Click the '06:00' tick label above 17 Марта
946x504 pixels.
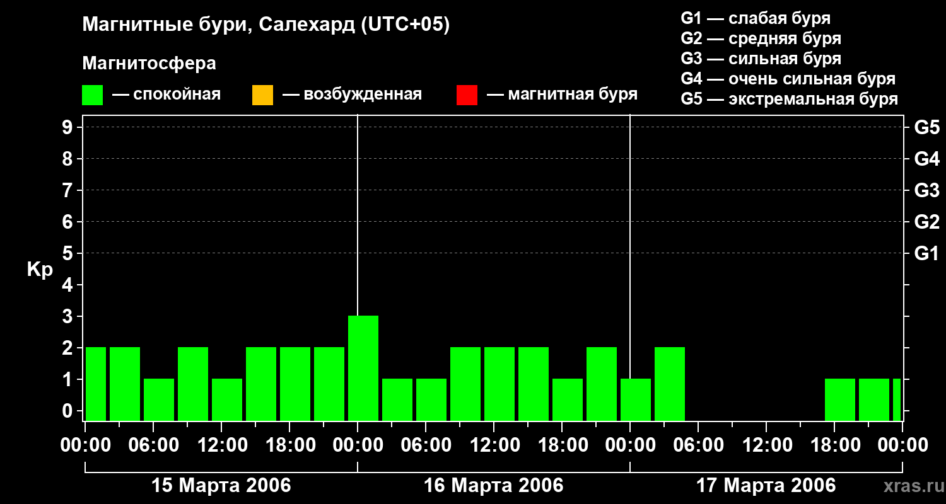698,445
